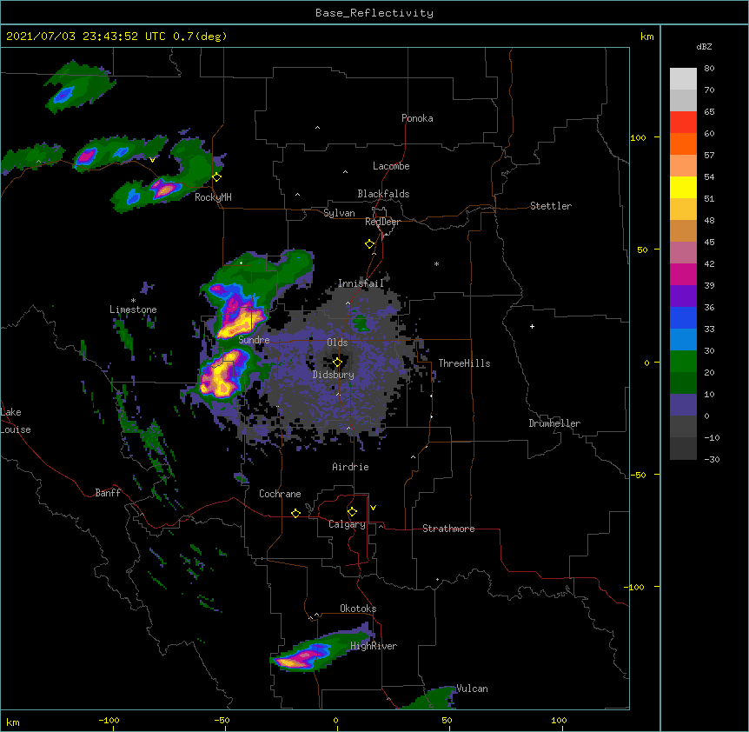Viewport: 749px width, 732px height.
Task: Click the Vulcan label
Action: click(x=472, y=689)
